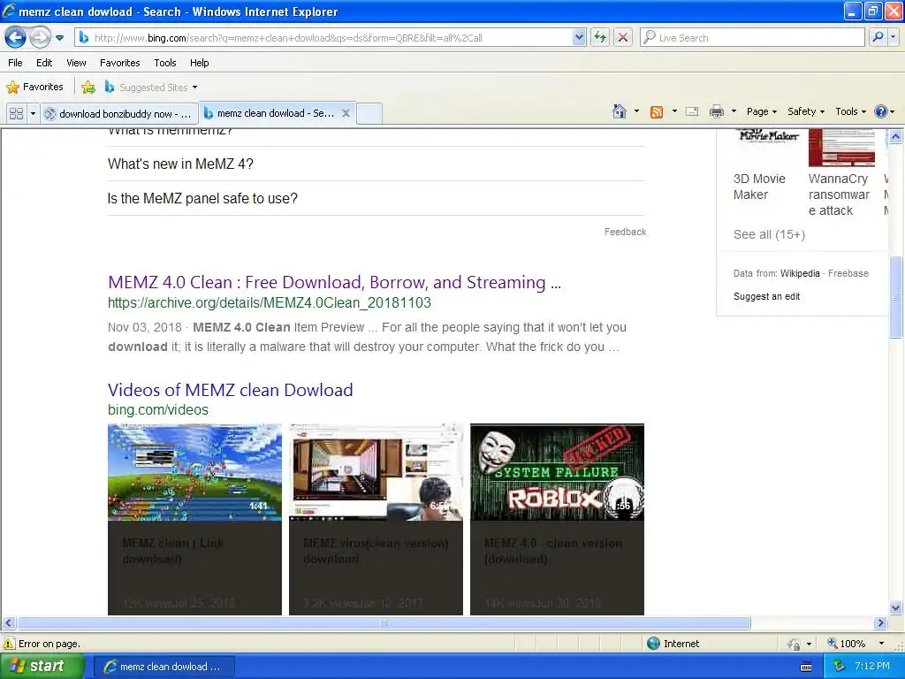Click the 7:12 PM system clock

(871, 666)
